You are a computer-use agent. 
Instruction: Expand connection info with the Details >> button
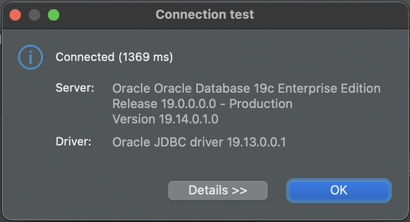click(218, 191)
